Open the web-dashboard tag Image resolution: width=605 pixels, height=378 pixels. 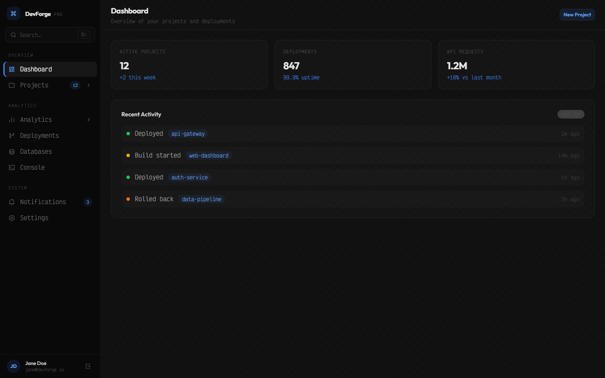point(209,155)
